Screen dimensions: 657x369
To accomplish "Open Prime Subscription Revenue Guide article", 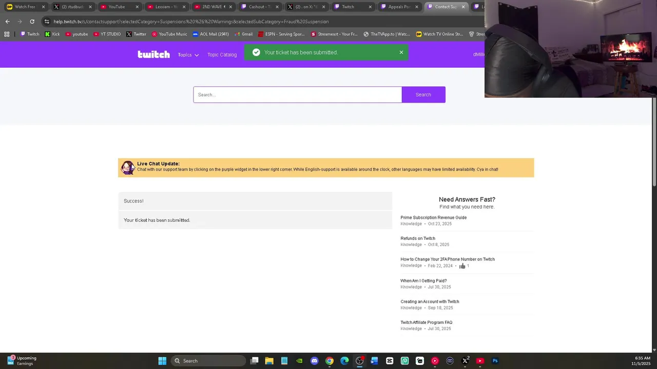I will (x=434, y=217).
